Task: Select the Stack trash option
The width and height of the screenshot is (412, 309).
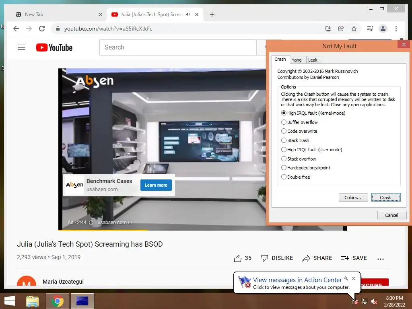Action: pos(295,140)
